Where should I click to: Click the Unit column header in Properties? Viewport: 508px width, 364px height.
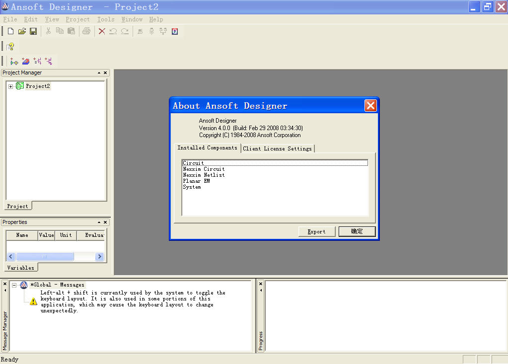[x=66, y=235]
